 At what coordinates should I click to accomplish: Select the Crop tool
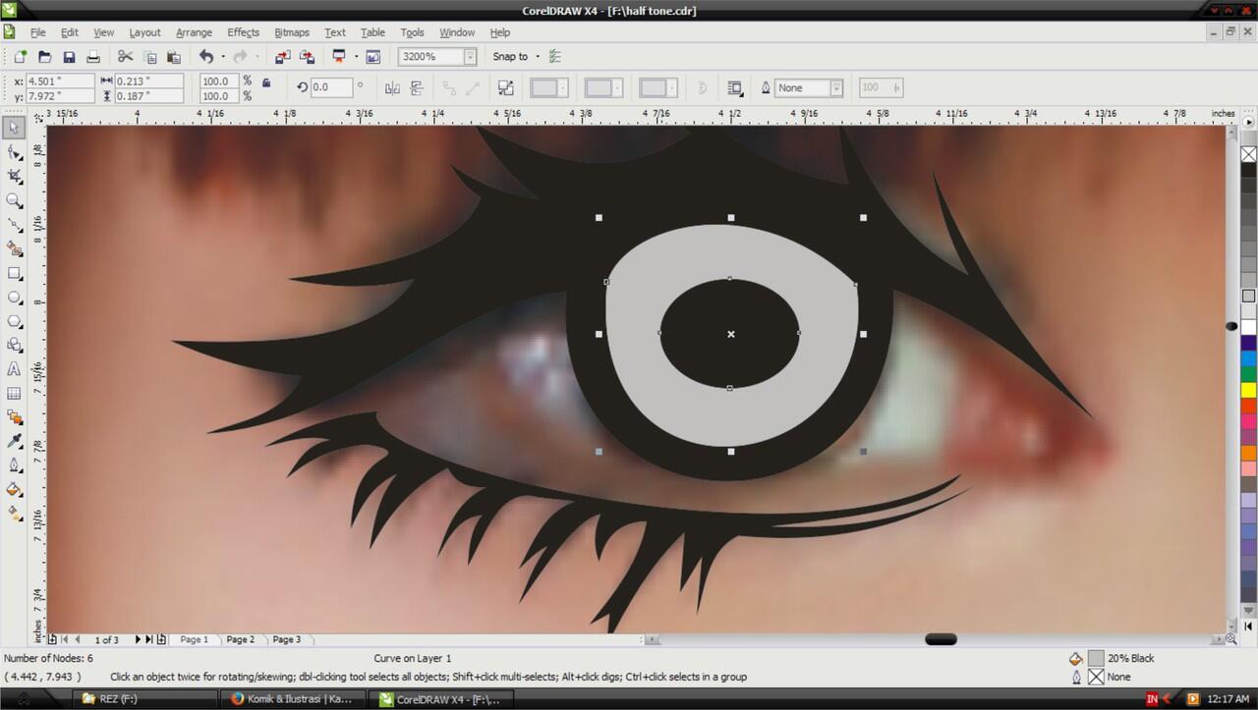(x=14, y=176)
